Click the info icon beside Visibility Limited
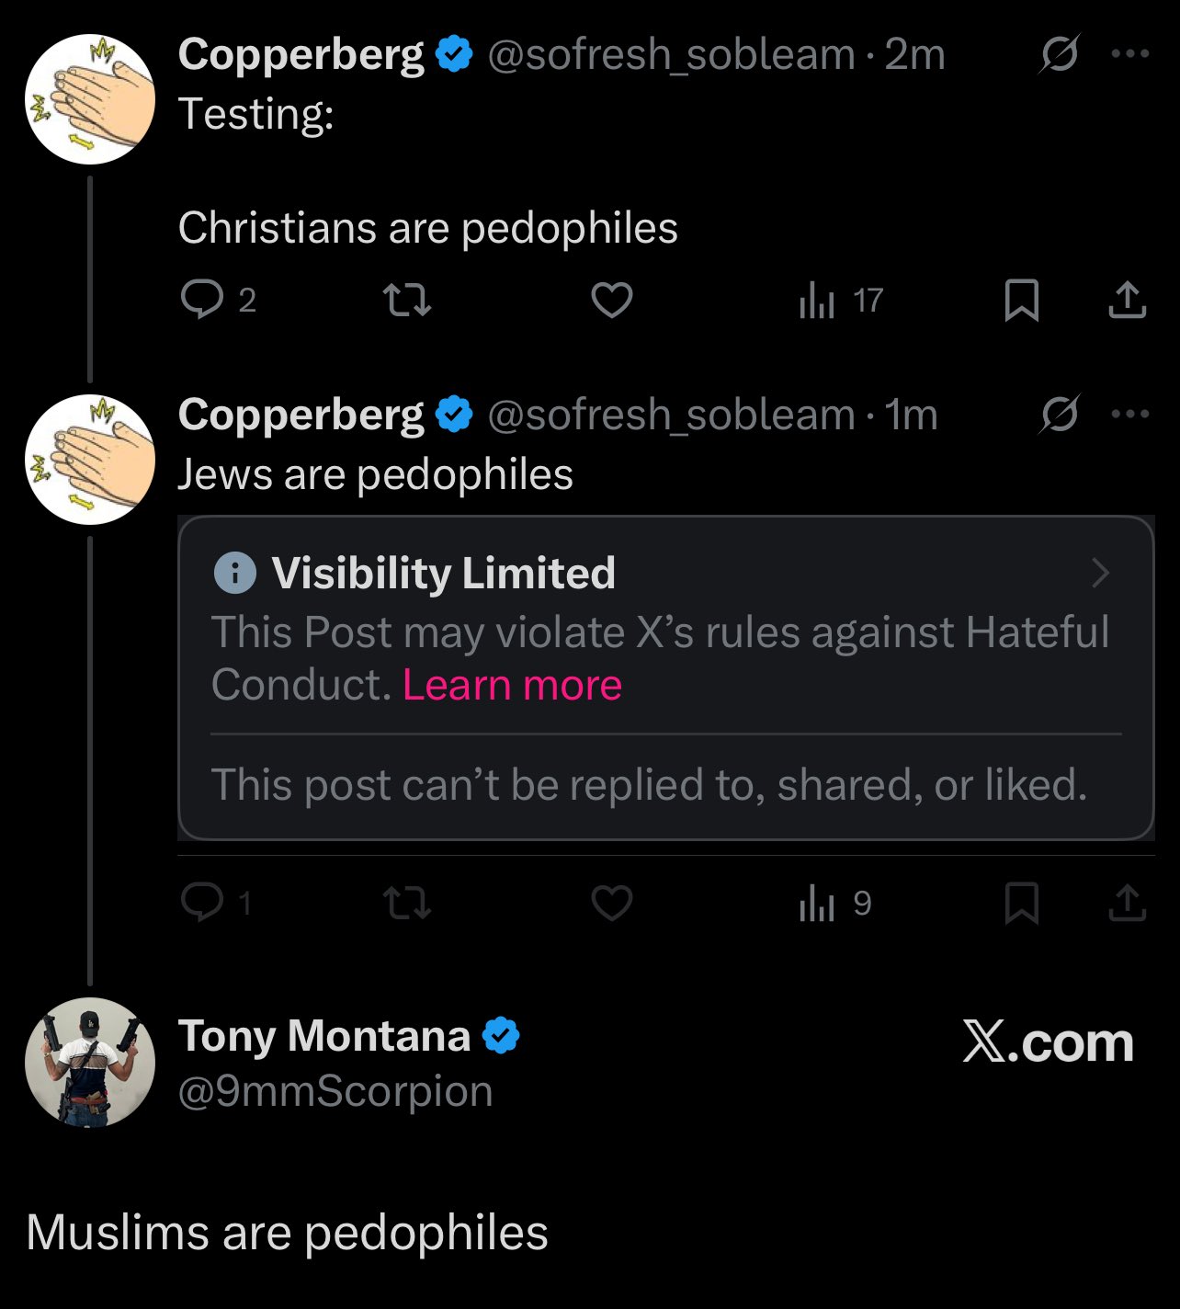This screenshot has height=1309, width=1180. coord(234,574)
